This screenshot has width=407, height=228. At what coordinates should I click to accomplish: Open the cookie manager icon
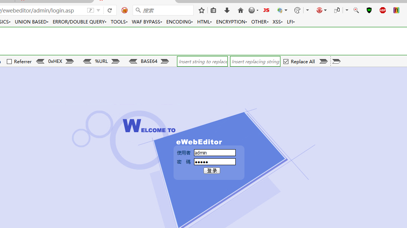tap(297, 10)
